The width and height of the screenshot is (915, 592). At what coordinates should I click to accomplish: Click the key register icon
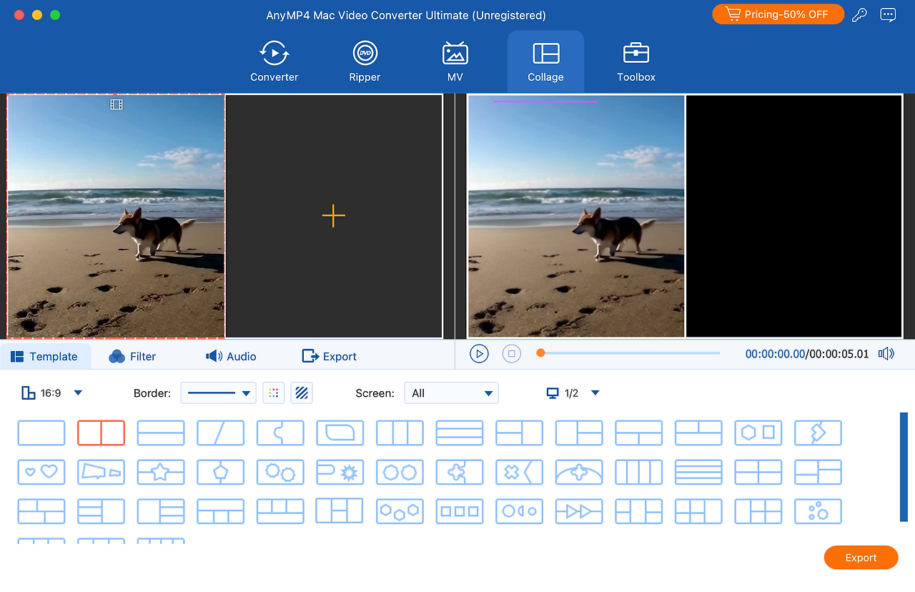[859, 15]
